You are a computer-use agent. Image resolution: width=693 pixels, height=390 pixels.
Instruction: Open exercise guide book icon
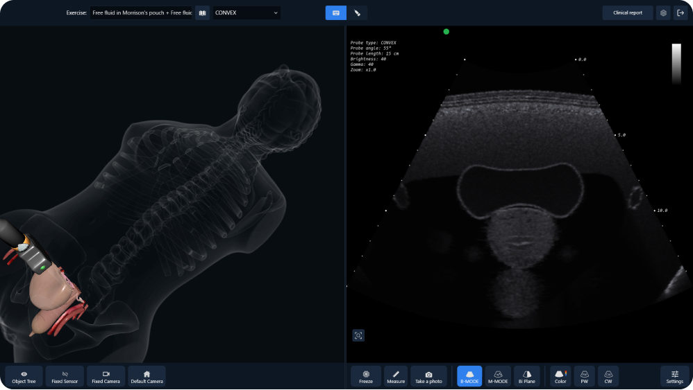203,12
